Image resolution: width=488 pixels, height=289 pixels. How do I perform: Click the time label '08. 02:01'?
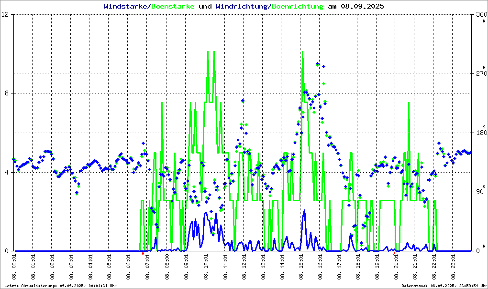pyautogui.click(x=52, y=267)
